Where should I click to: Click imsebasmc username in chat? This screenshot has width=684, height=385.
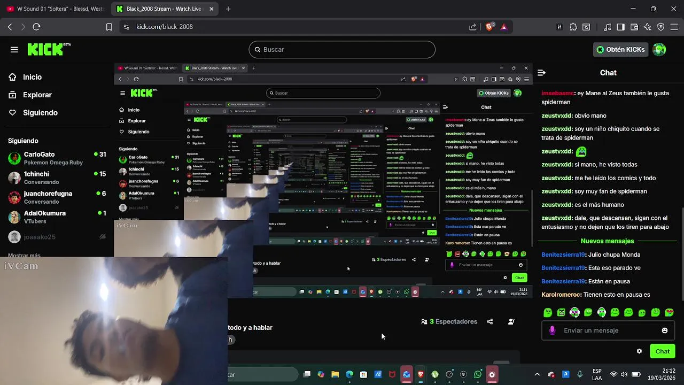click(x=557, y=93)
